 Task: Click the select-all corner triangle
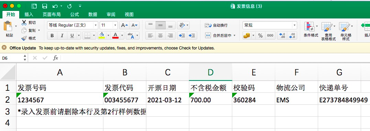8,72
